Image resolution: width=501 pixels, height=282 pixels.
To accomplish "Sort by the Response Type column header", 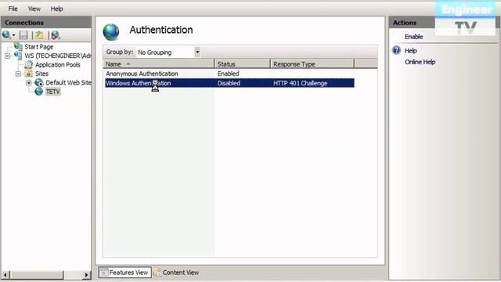I will click(x=312, y=64).
